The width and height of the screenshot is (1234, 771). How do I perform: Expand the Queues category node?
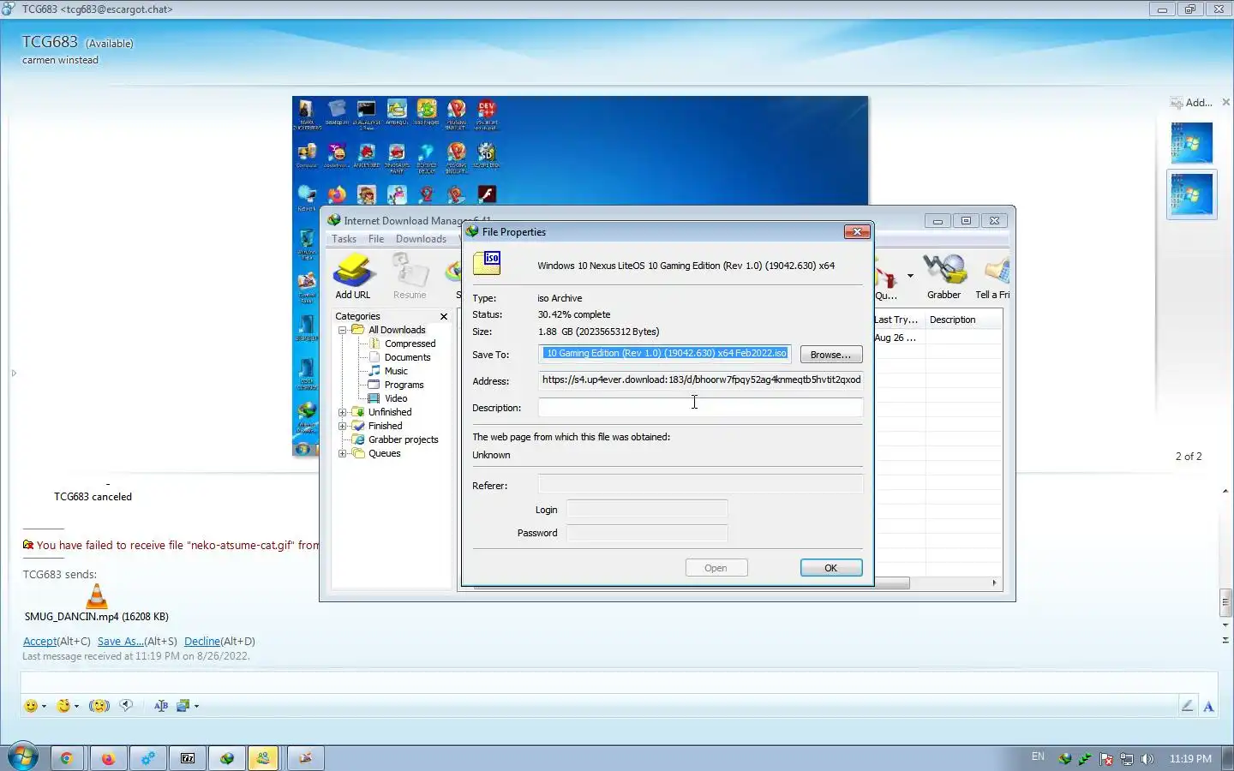coord(342,453)
